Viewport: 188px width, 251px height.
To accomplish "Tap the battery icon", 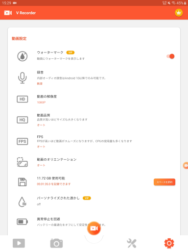I will pyautogui.click(x=23, y=222).
